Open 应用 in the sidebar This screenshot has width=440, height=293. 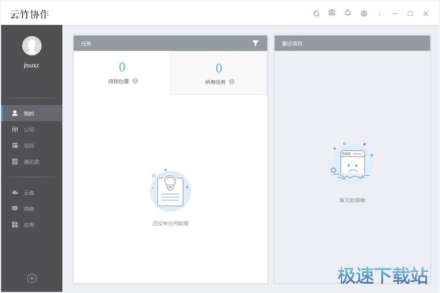(32, 225)
